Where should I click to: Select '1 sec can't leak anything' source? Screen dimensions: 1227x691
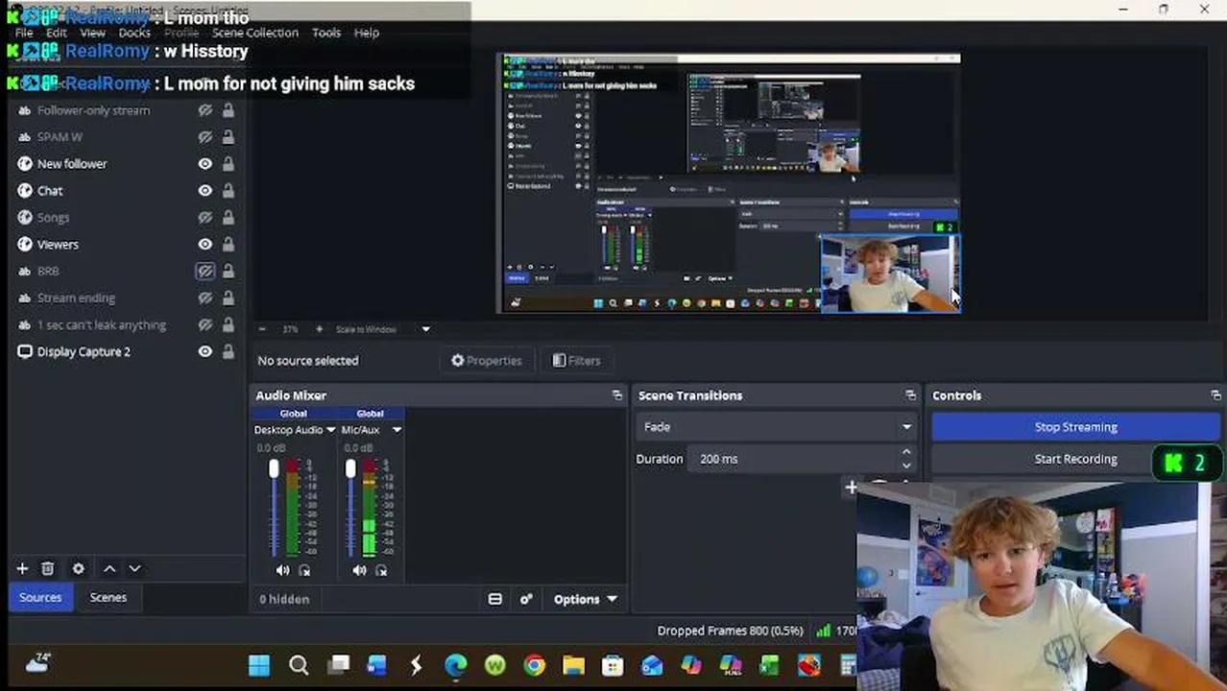tap(102, 325)
